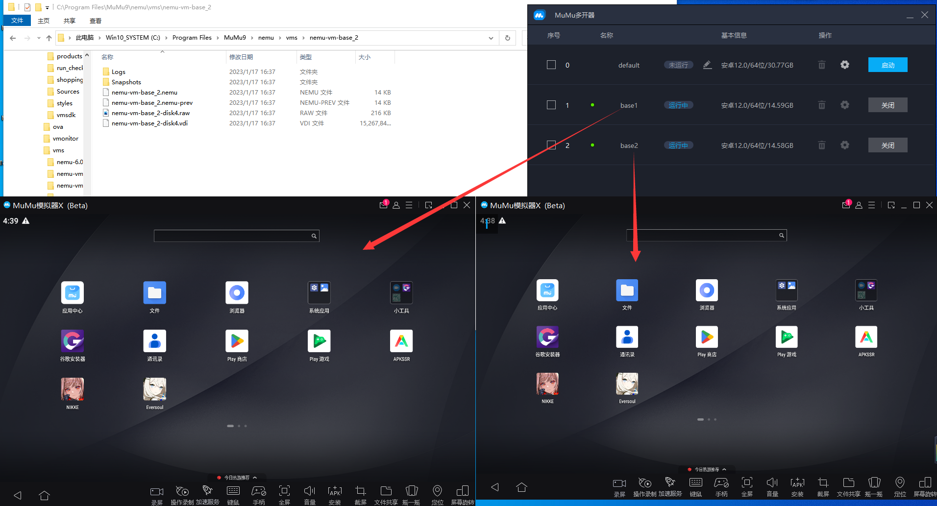
Task: Launch Play 商店 in right emulator
Action: tap(707, 337)
